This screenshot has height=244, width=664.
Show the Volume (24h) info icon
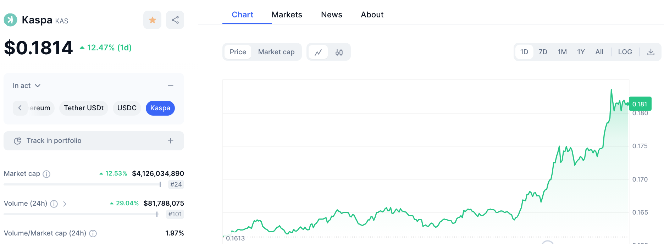(x=54, y=204)
